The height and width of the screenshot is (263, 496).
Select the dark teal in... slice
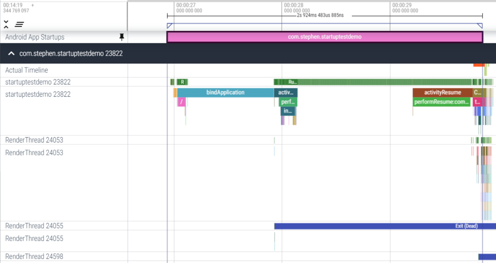288,111
